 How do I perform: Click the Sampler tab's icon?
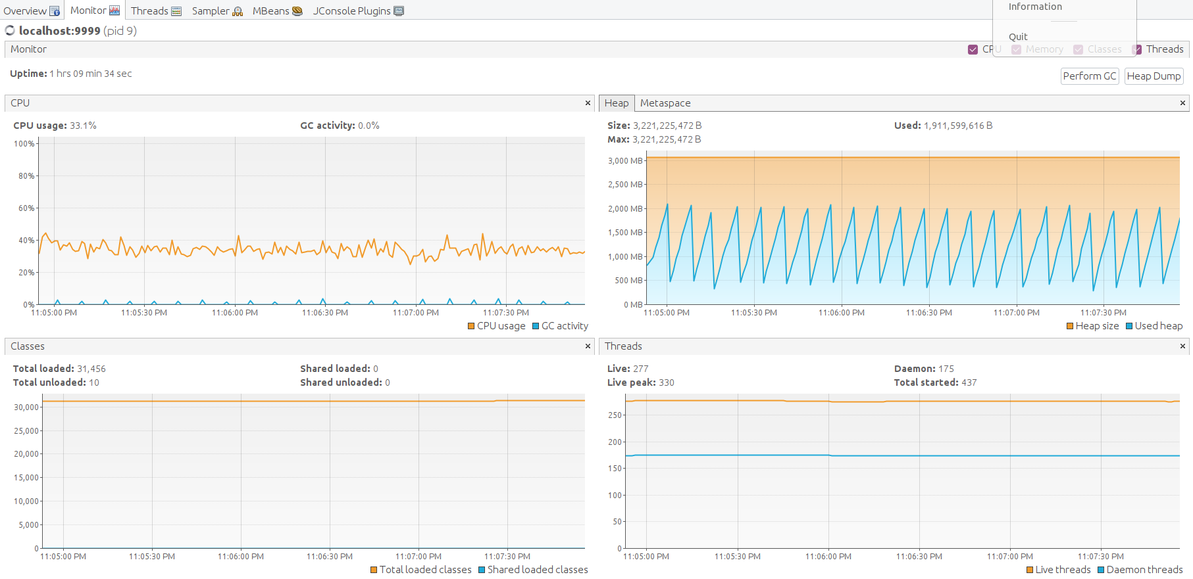click(x=238, y=11)
